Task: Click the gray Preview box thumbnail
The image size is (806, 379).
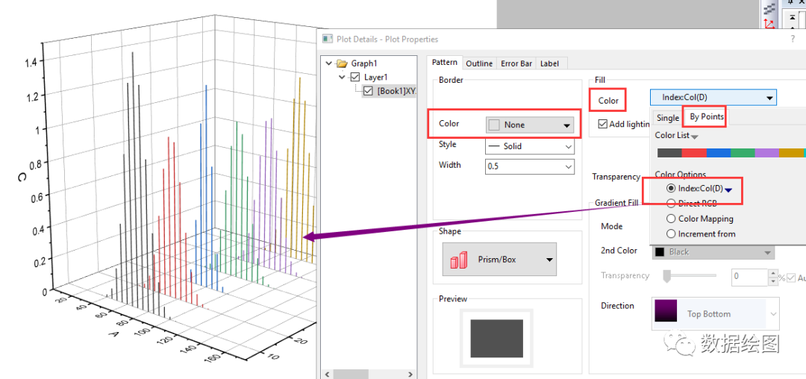Action: [x=496, y=339]
